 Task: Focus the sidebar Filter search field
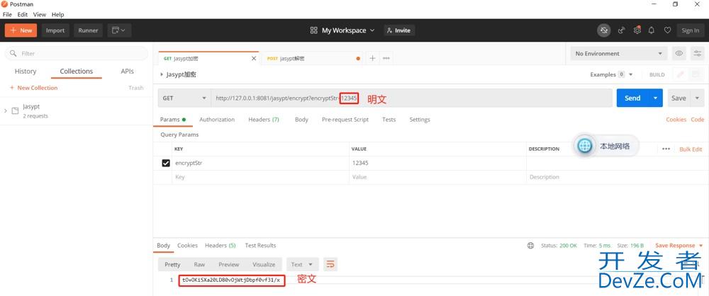[77, 53]
